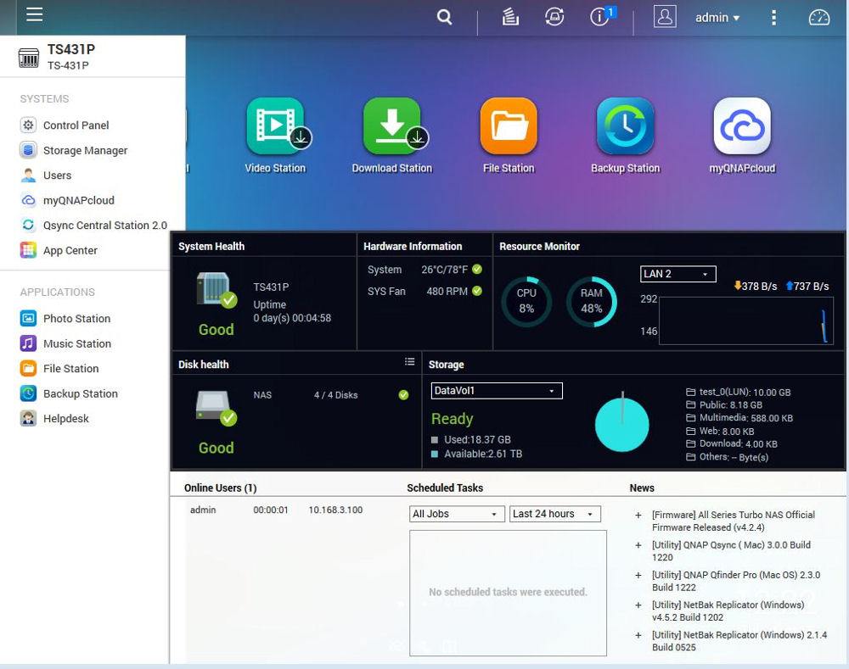Click the RAM 48% usage gauge
This screenshot has width=849, height=669.
[591, 301]
